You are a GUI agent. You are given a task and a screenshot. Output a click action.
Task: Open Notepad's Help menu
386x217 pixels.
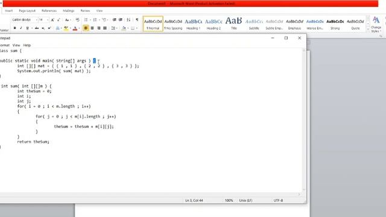tap(27, 45)
